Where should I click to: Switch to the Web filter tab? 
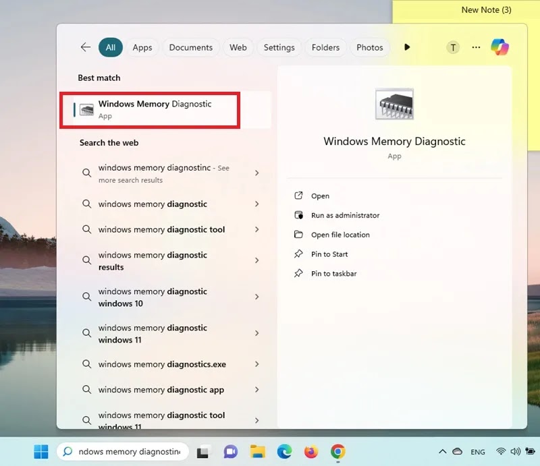point(238,47)
